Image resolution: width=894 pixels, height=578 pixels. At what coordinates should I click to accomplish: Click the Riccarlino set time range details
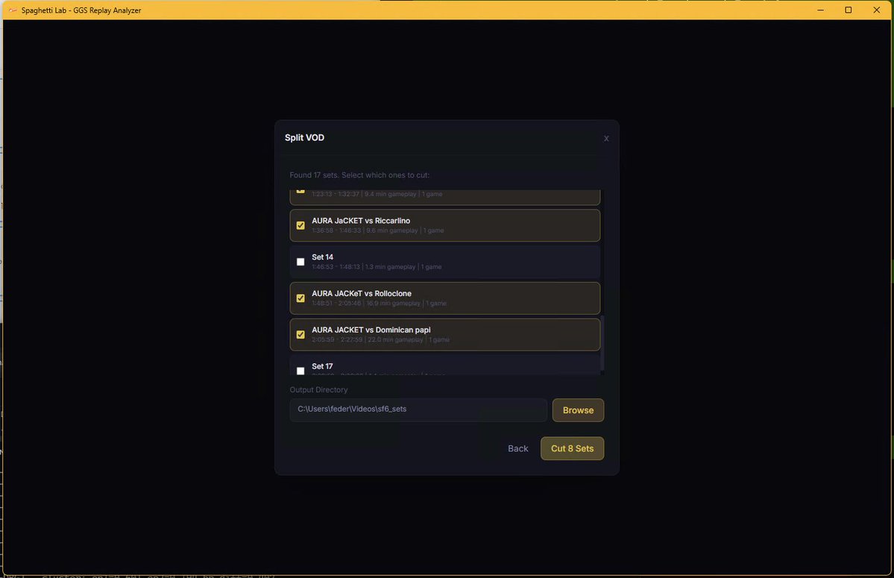click(377, 230)
